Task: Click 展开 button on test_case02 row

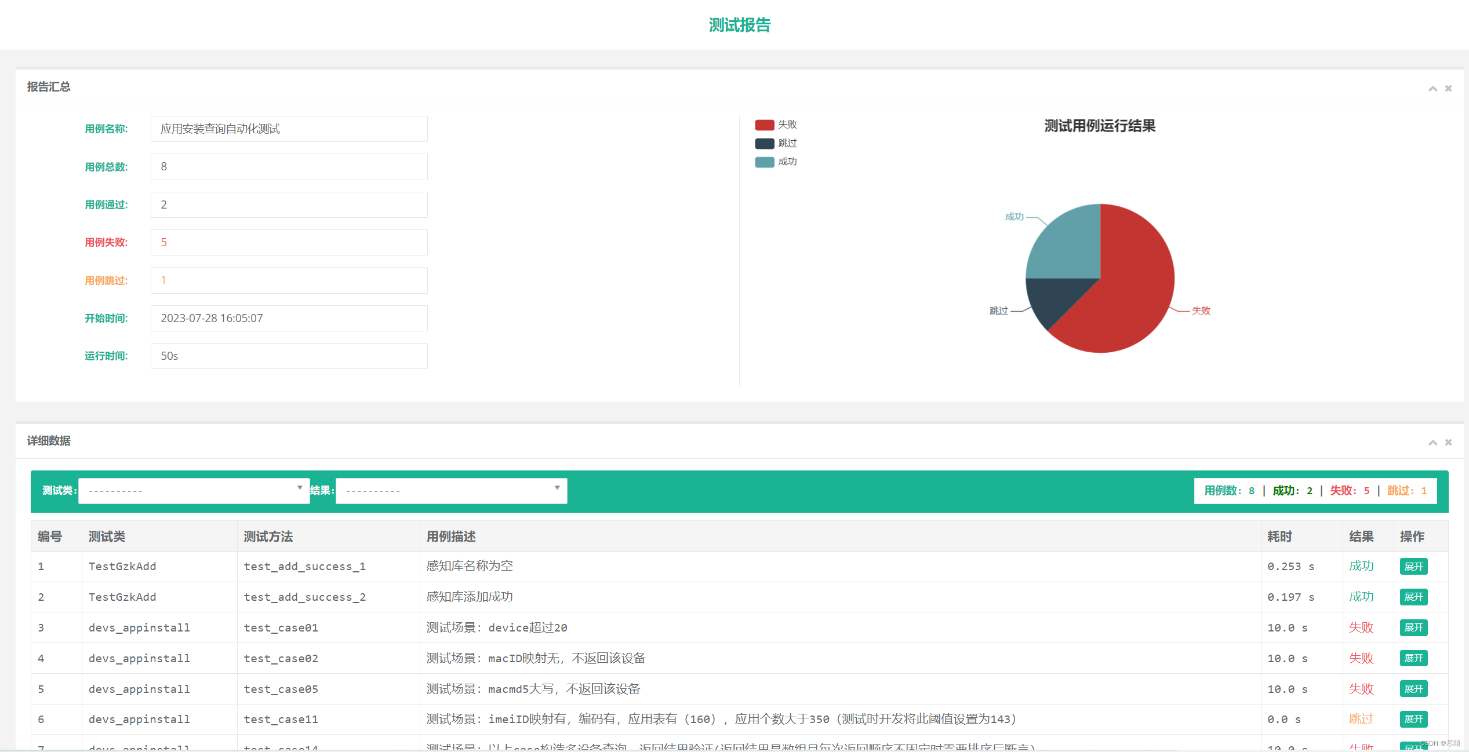Action: (1413, 659)
